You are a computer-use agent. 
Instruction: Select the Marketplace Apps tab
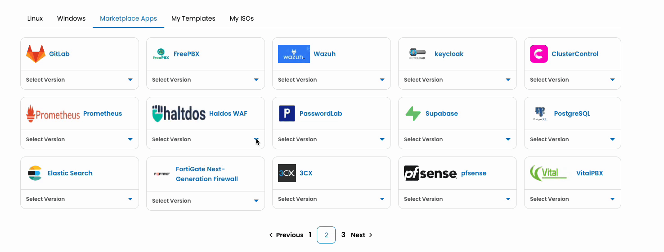(x=128, y=19)
